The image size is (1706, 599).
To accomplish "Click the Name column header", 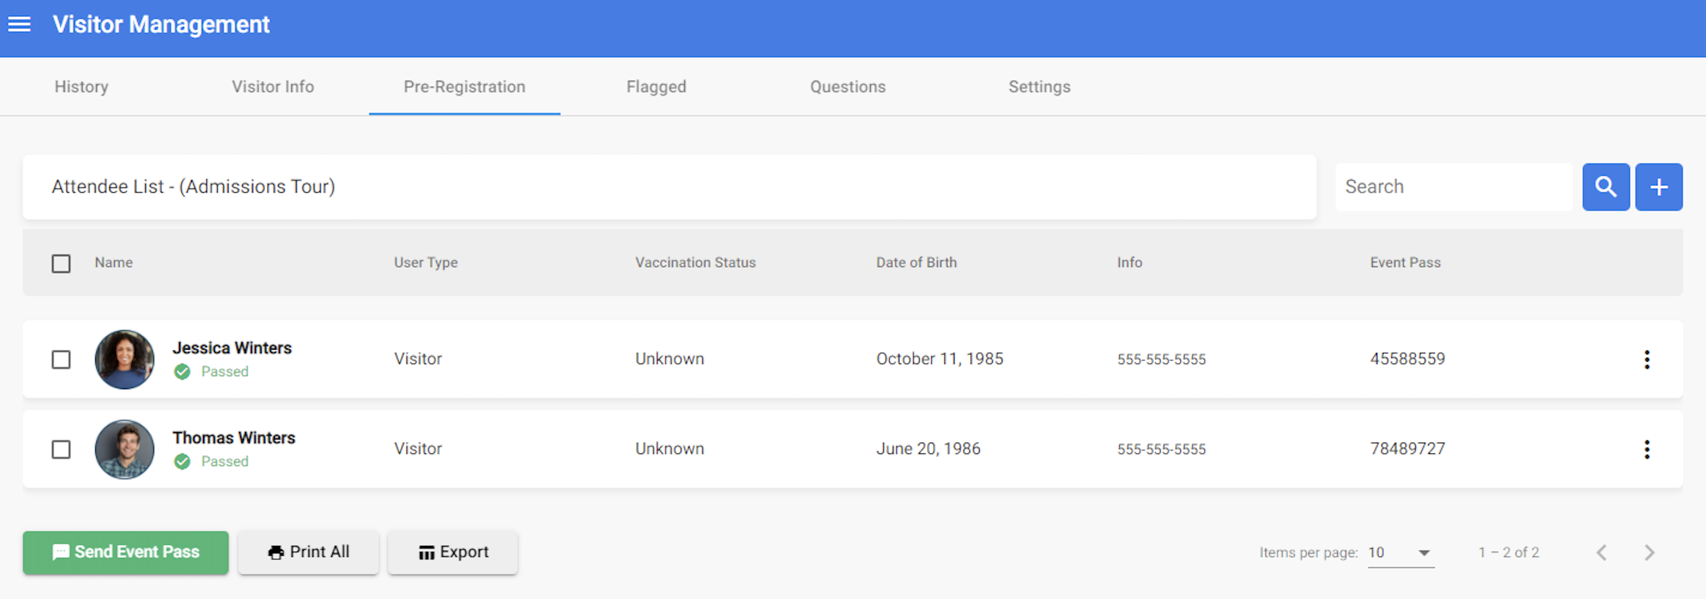I will click(113, 262).
